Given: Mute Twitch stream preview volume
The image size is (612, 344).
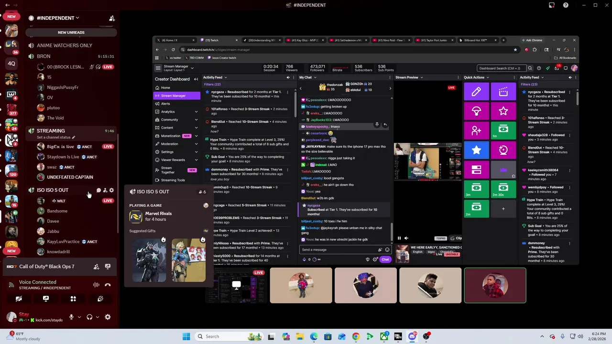Looking at the screenshot, I should [x=406, y=238].
